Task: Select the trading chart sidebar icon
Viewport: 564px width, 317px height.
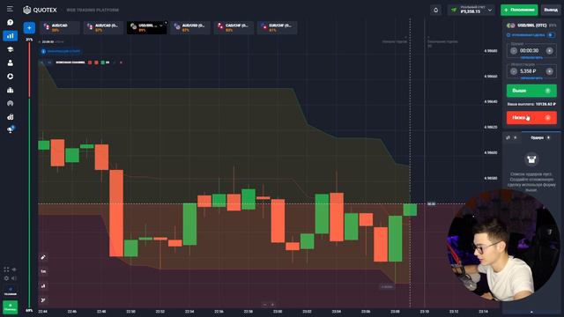Action: (10, 35)
